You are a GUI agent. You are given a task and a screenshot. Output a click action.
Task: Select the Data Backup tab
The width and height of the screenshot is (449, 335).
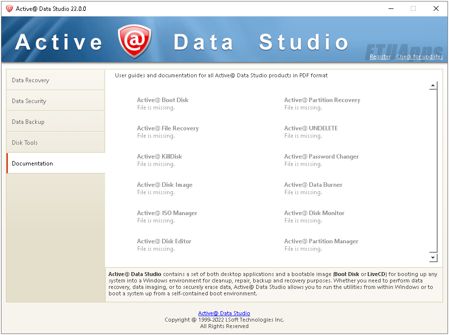(x=56, y=122)
